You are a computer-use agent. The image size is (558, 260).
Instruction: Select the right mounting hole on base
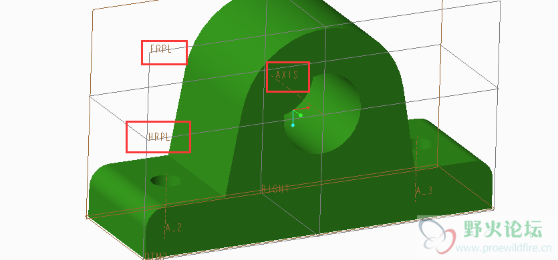click(x=424, y=144)
